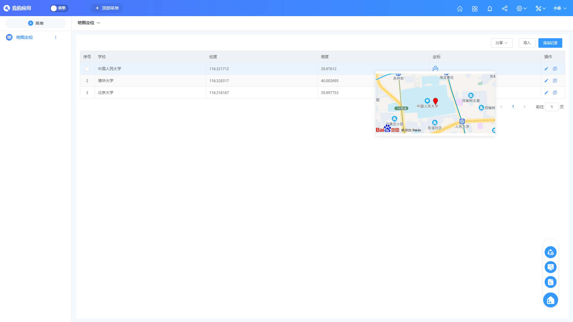Click longitude value 116.328317

point(219,81)
